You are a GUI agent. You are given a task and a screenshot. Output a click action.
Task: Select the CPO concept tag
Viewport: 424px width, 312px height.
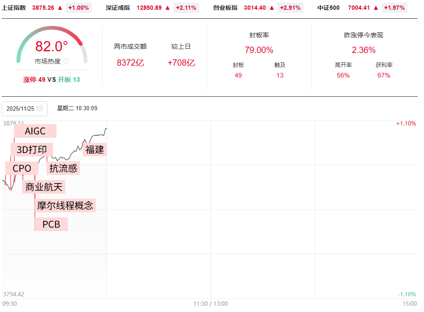[x=22, y=168]
